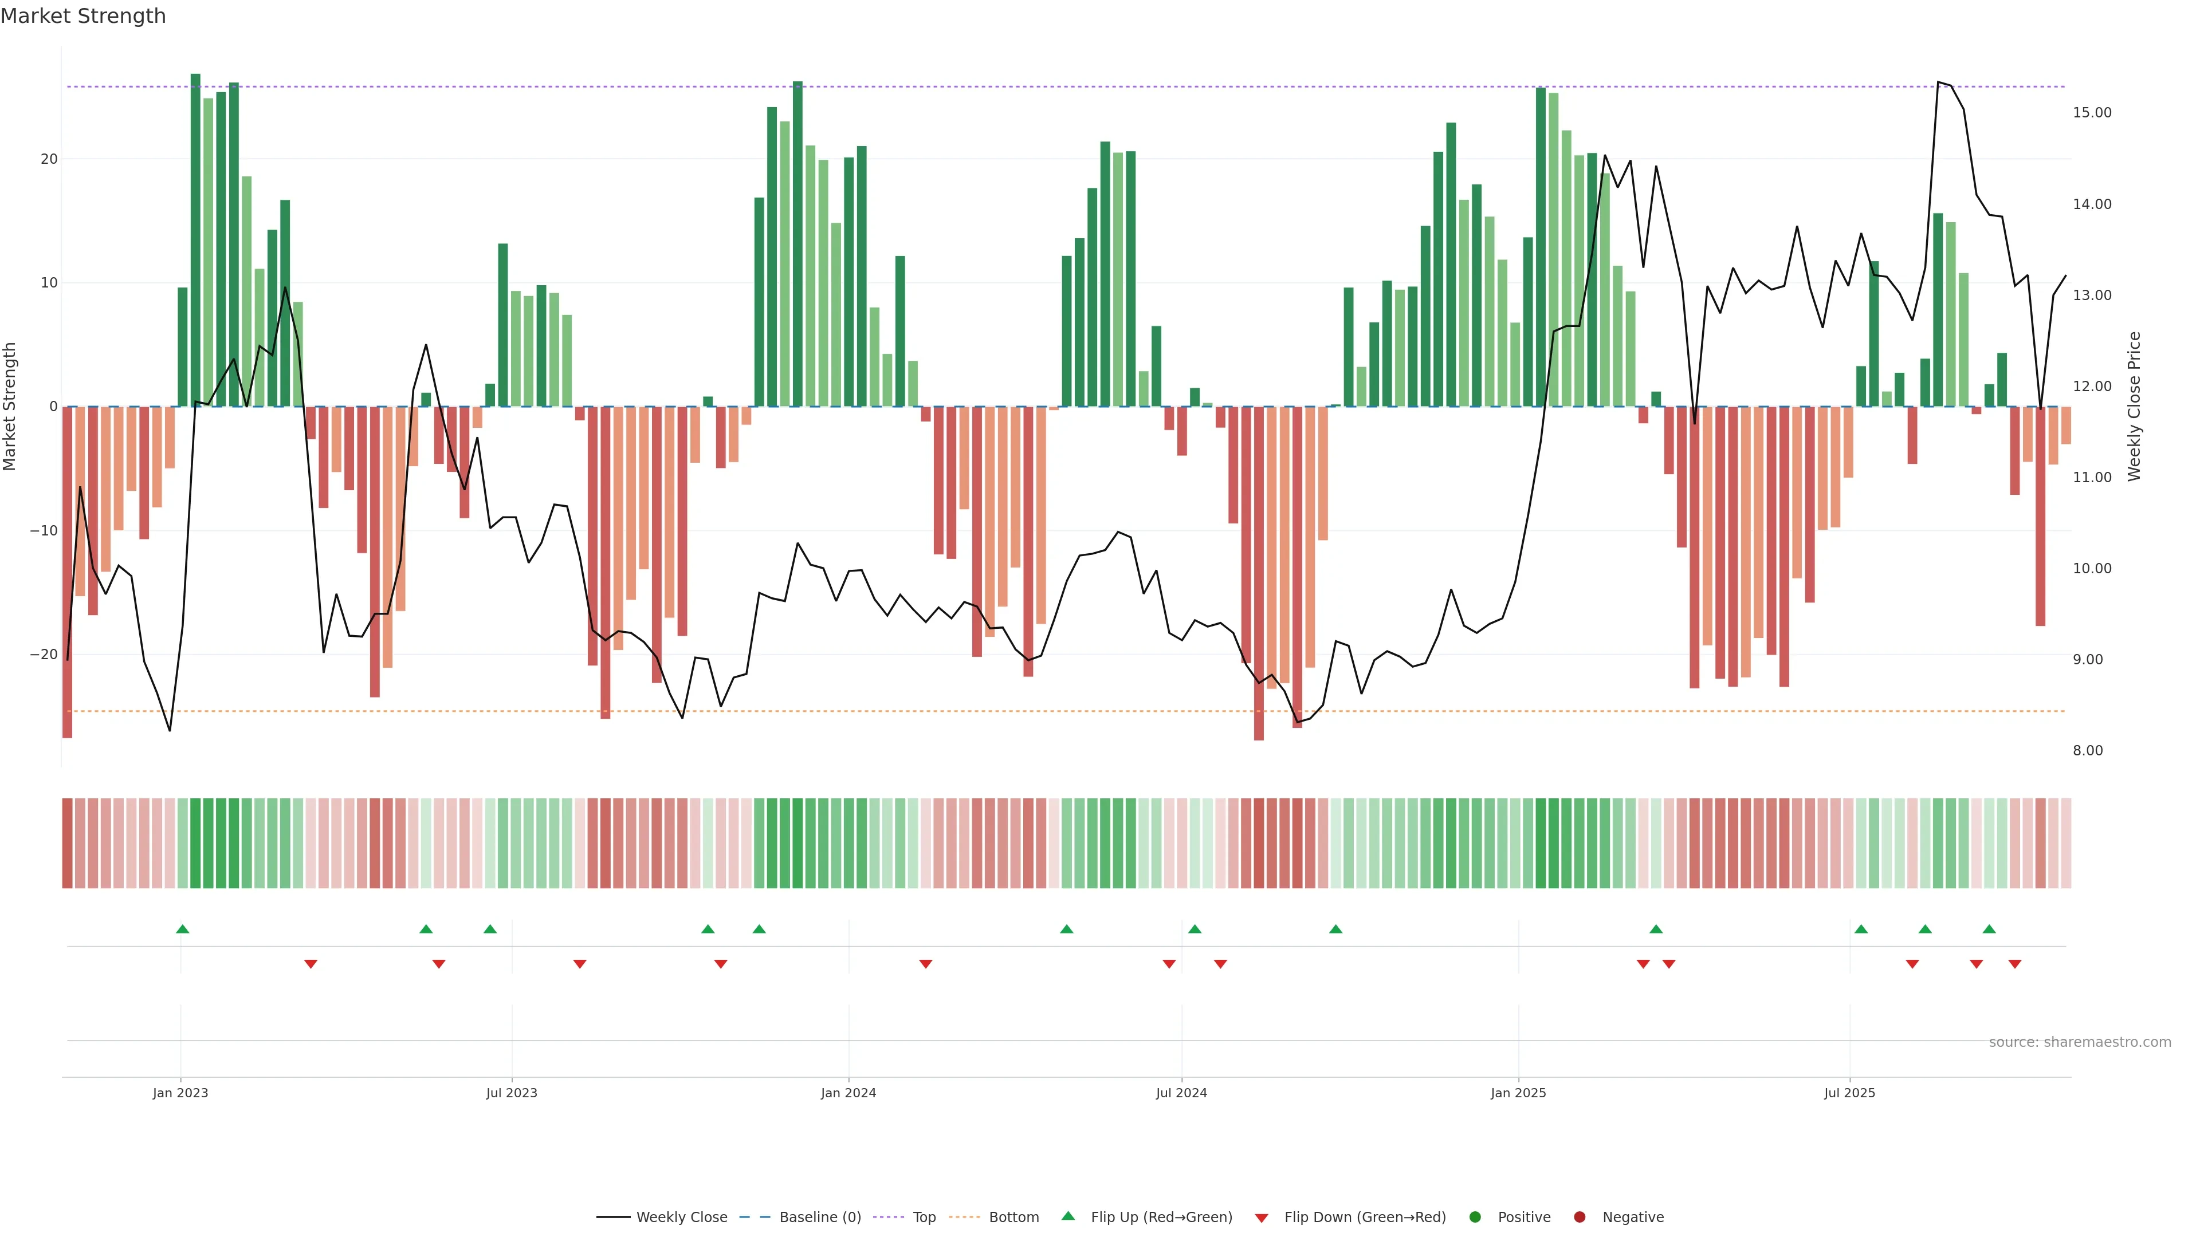The image size is (2200, 1237).
Task: Click the green Positive legend dot
Action: (x=1475, y=1218)
